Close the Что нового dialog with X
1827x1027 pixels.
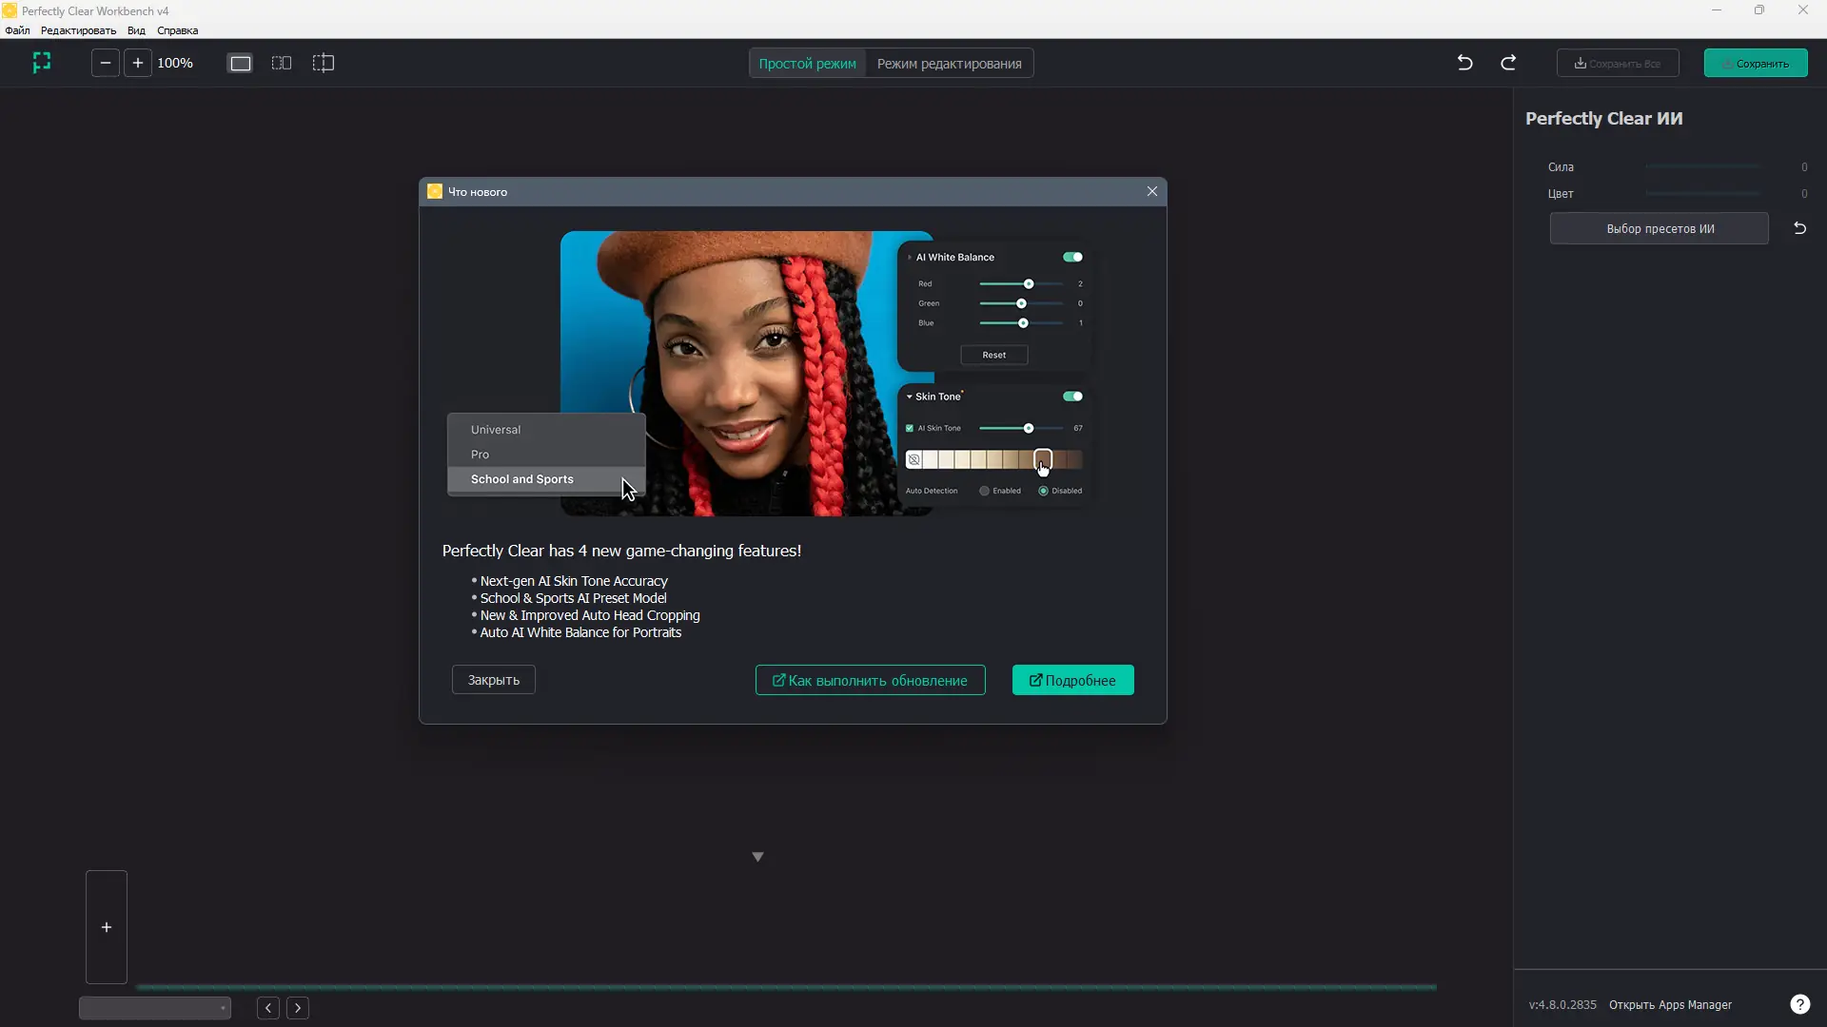click(x=1152, y=191)
